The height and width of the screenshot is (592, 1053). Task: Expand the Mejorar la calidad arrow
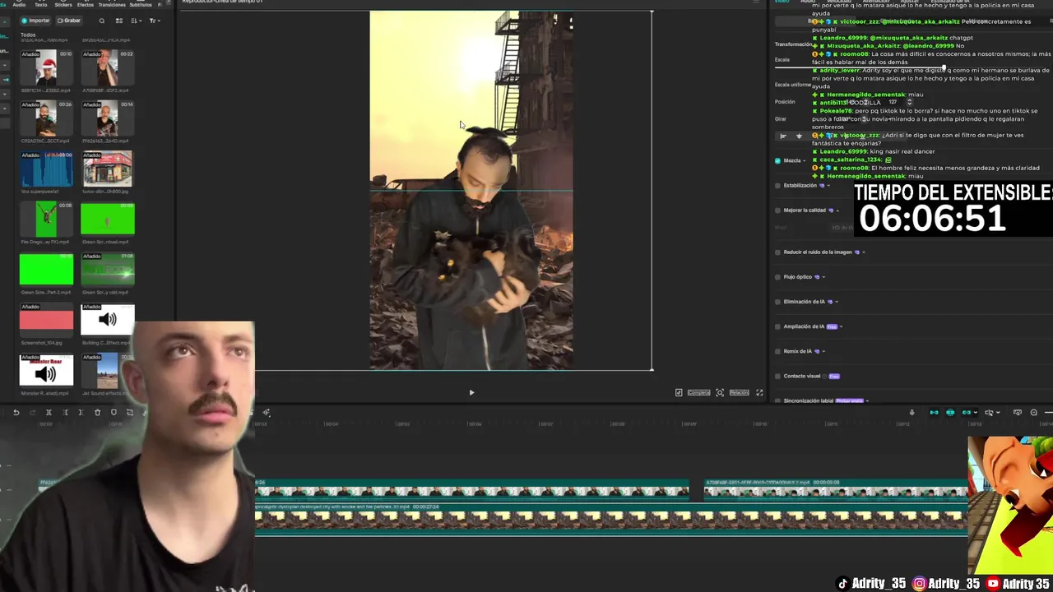pos(837,210)
